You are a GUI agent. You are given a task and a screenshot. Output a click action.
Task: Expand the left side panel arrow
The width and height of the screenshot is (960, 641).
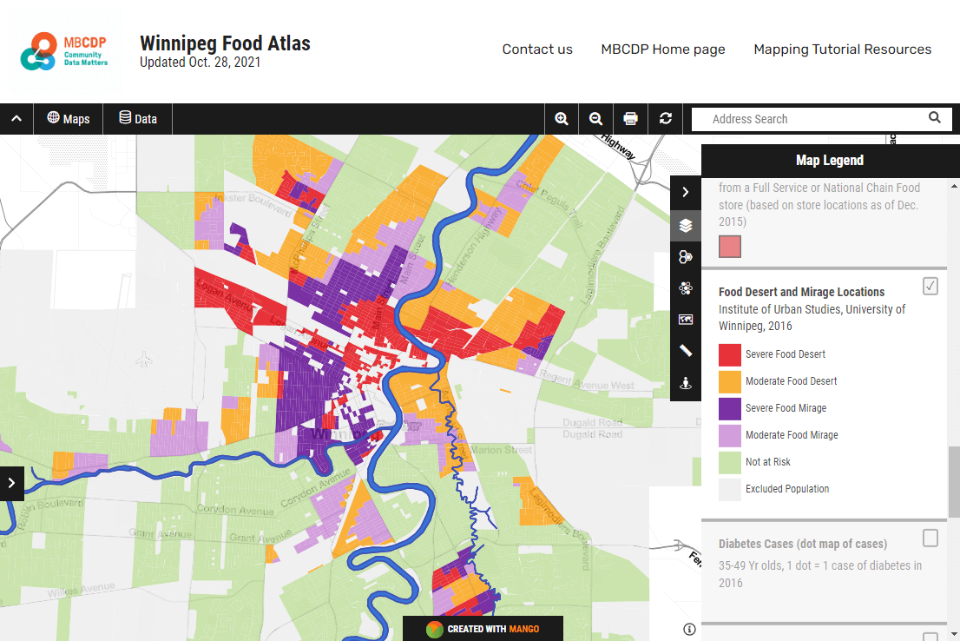click(x=12, y=483)
